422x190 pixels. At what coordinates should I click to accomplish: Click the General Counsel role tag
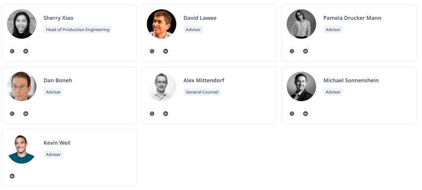202,92
